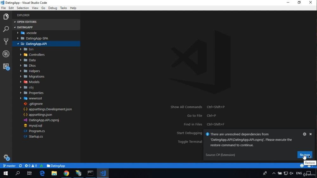
Task: Open Windows taskbar search
Action: click(x=17, y=173)
